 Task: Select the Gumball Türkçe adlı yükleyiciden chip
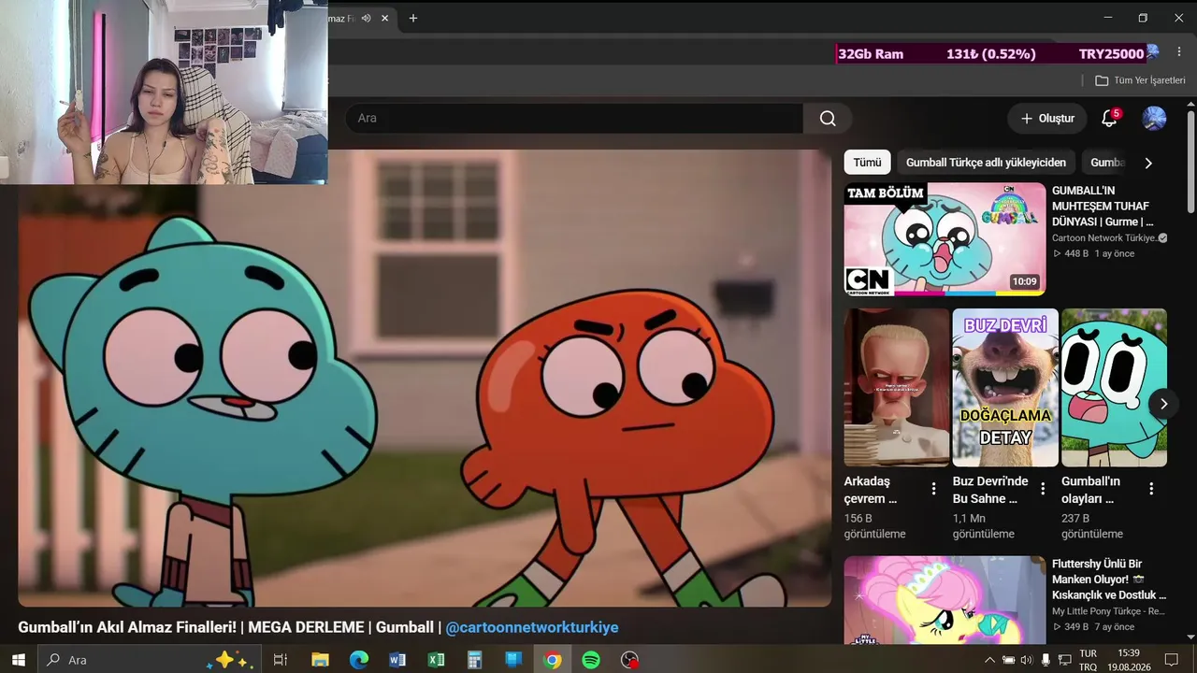tap(986, 162)
